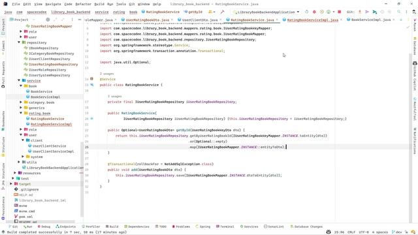Select .gitignore file in tree

click(29, 189)
